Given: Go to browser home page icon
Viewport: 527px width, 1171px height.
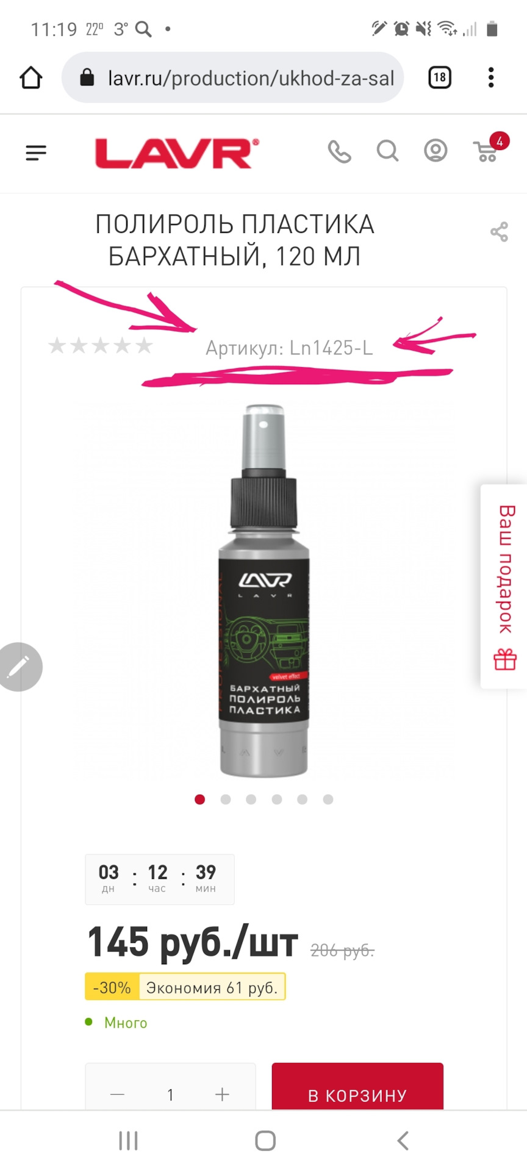Looking at the screenshot, I should click(31, 78).
